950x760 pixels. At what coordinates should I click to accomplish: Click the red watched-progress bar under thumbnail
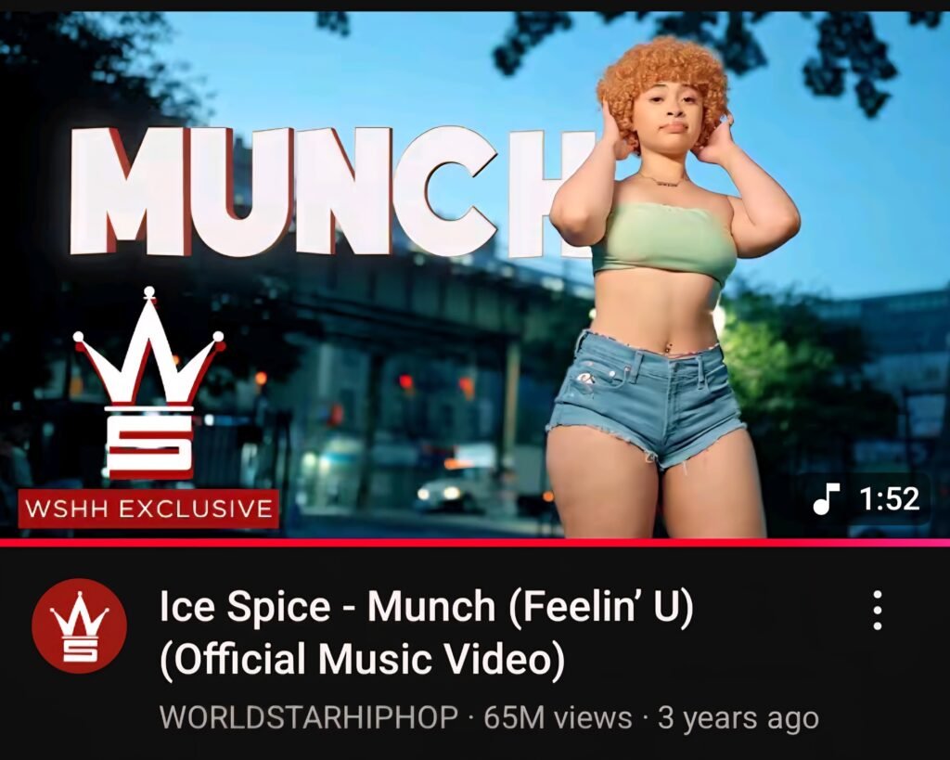pyautogui.click(x=475, y=543)
